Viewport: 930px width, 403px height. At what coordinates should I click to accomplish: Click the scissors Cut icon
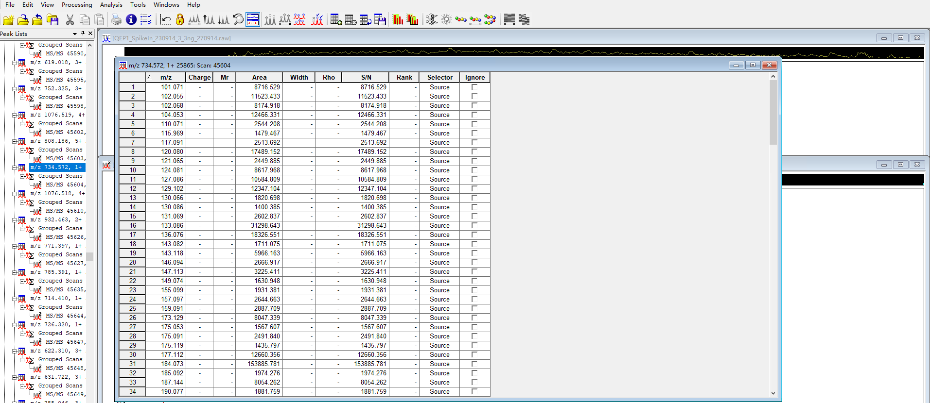(70, 19)
